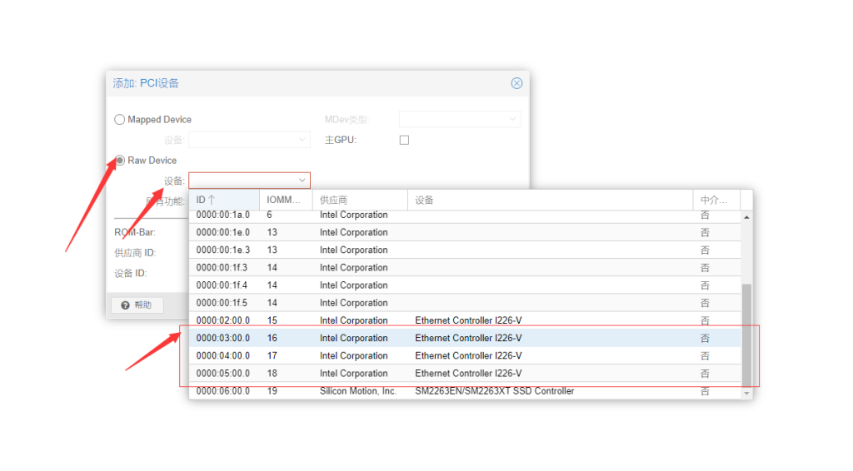Screen dimensions: 853x471
Task: Select device 0000:05:00.0 in IOMMU group 18
Action: click(466, 374)
